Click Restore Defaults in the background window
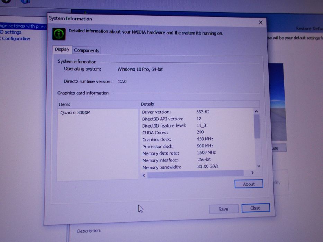The height and width of the screenshot is (242, 323). click(x=309, y=28)
